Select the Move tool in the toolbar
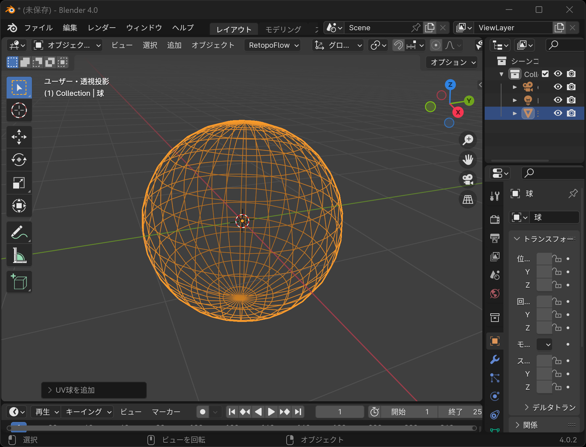The width and height of the screenshot is (586, 447). click(19, 137)
